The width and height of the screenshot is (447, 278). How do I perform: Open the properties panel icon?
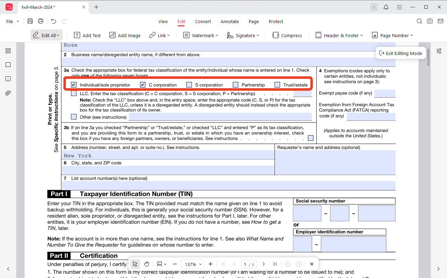coord(439,51)
